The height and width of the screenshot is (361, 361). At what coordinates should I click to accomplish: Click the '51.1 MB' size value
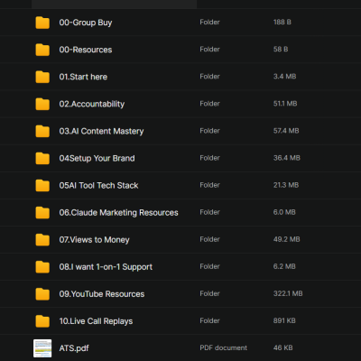coord(285,104)
